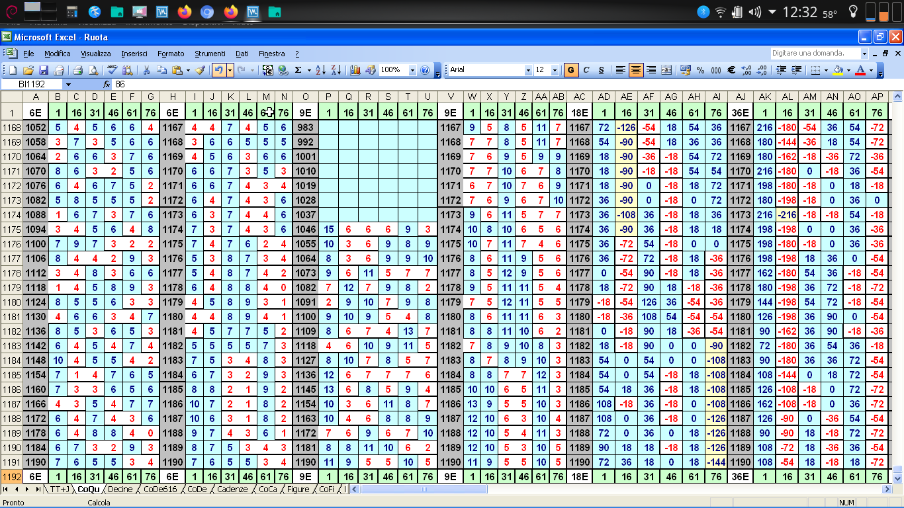Image resolution: width=904 pixels, height=508 pixels.
Task: Click the Currency style icon
Action: click(685, 69)
